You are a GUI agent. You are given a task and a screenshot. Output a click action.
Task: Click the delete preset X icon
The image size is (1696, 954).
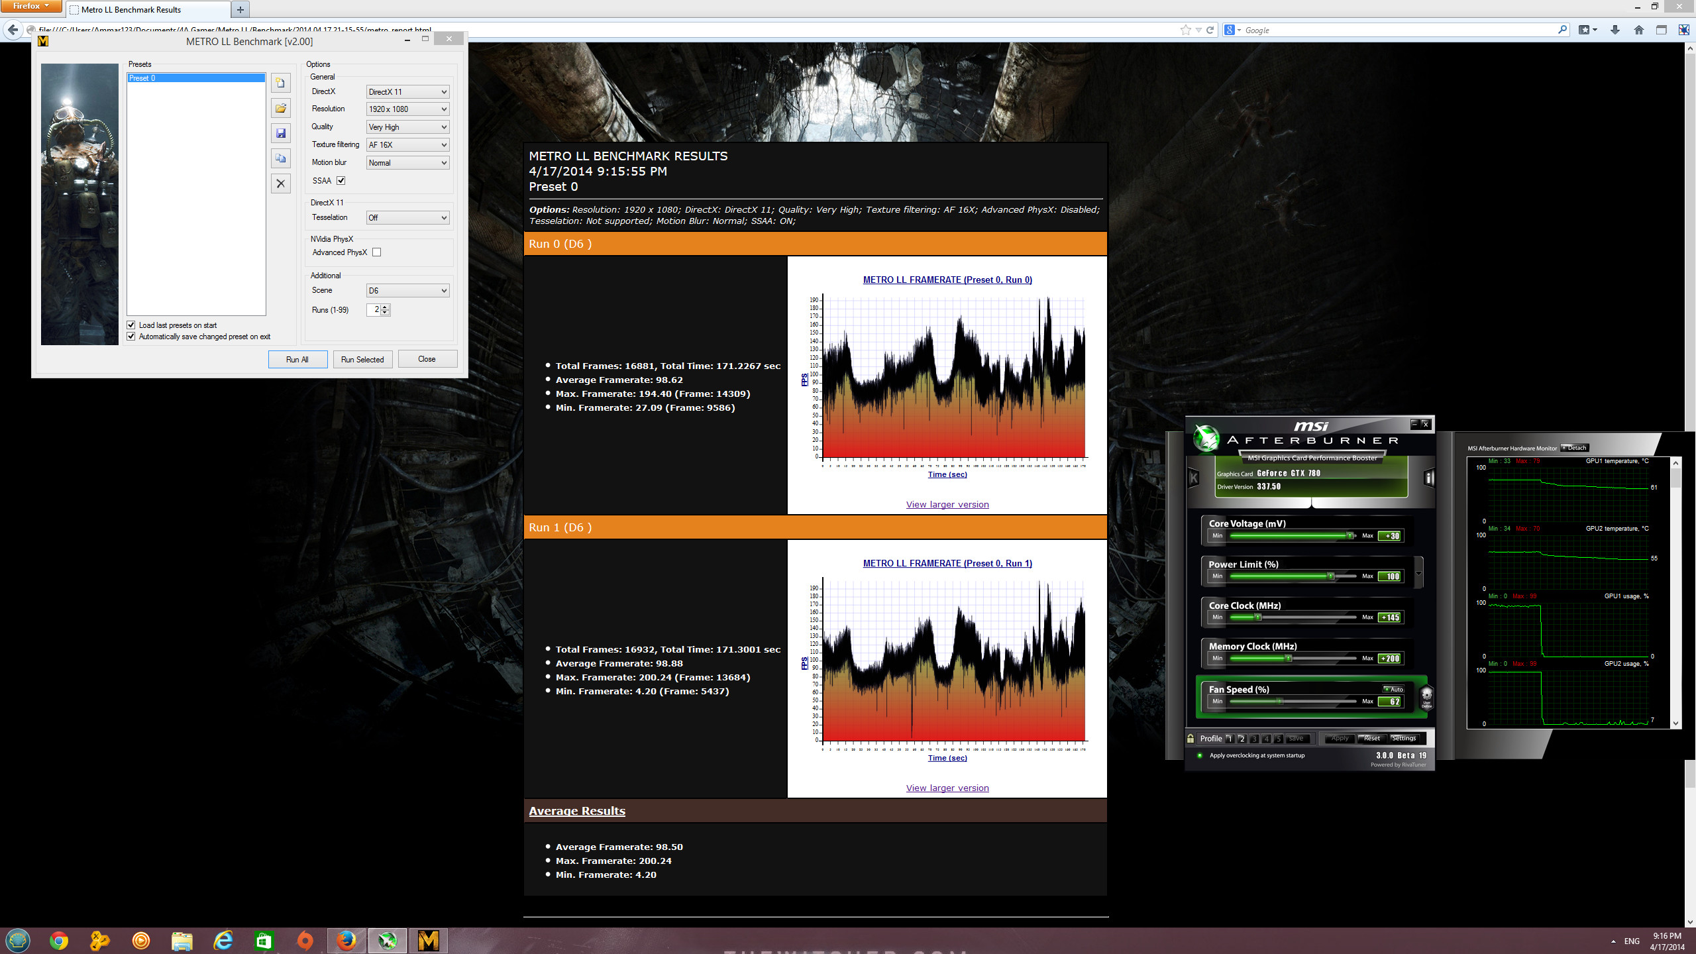281,184
